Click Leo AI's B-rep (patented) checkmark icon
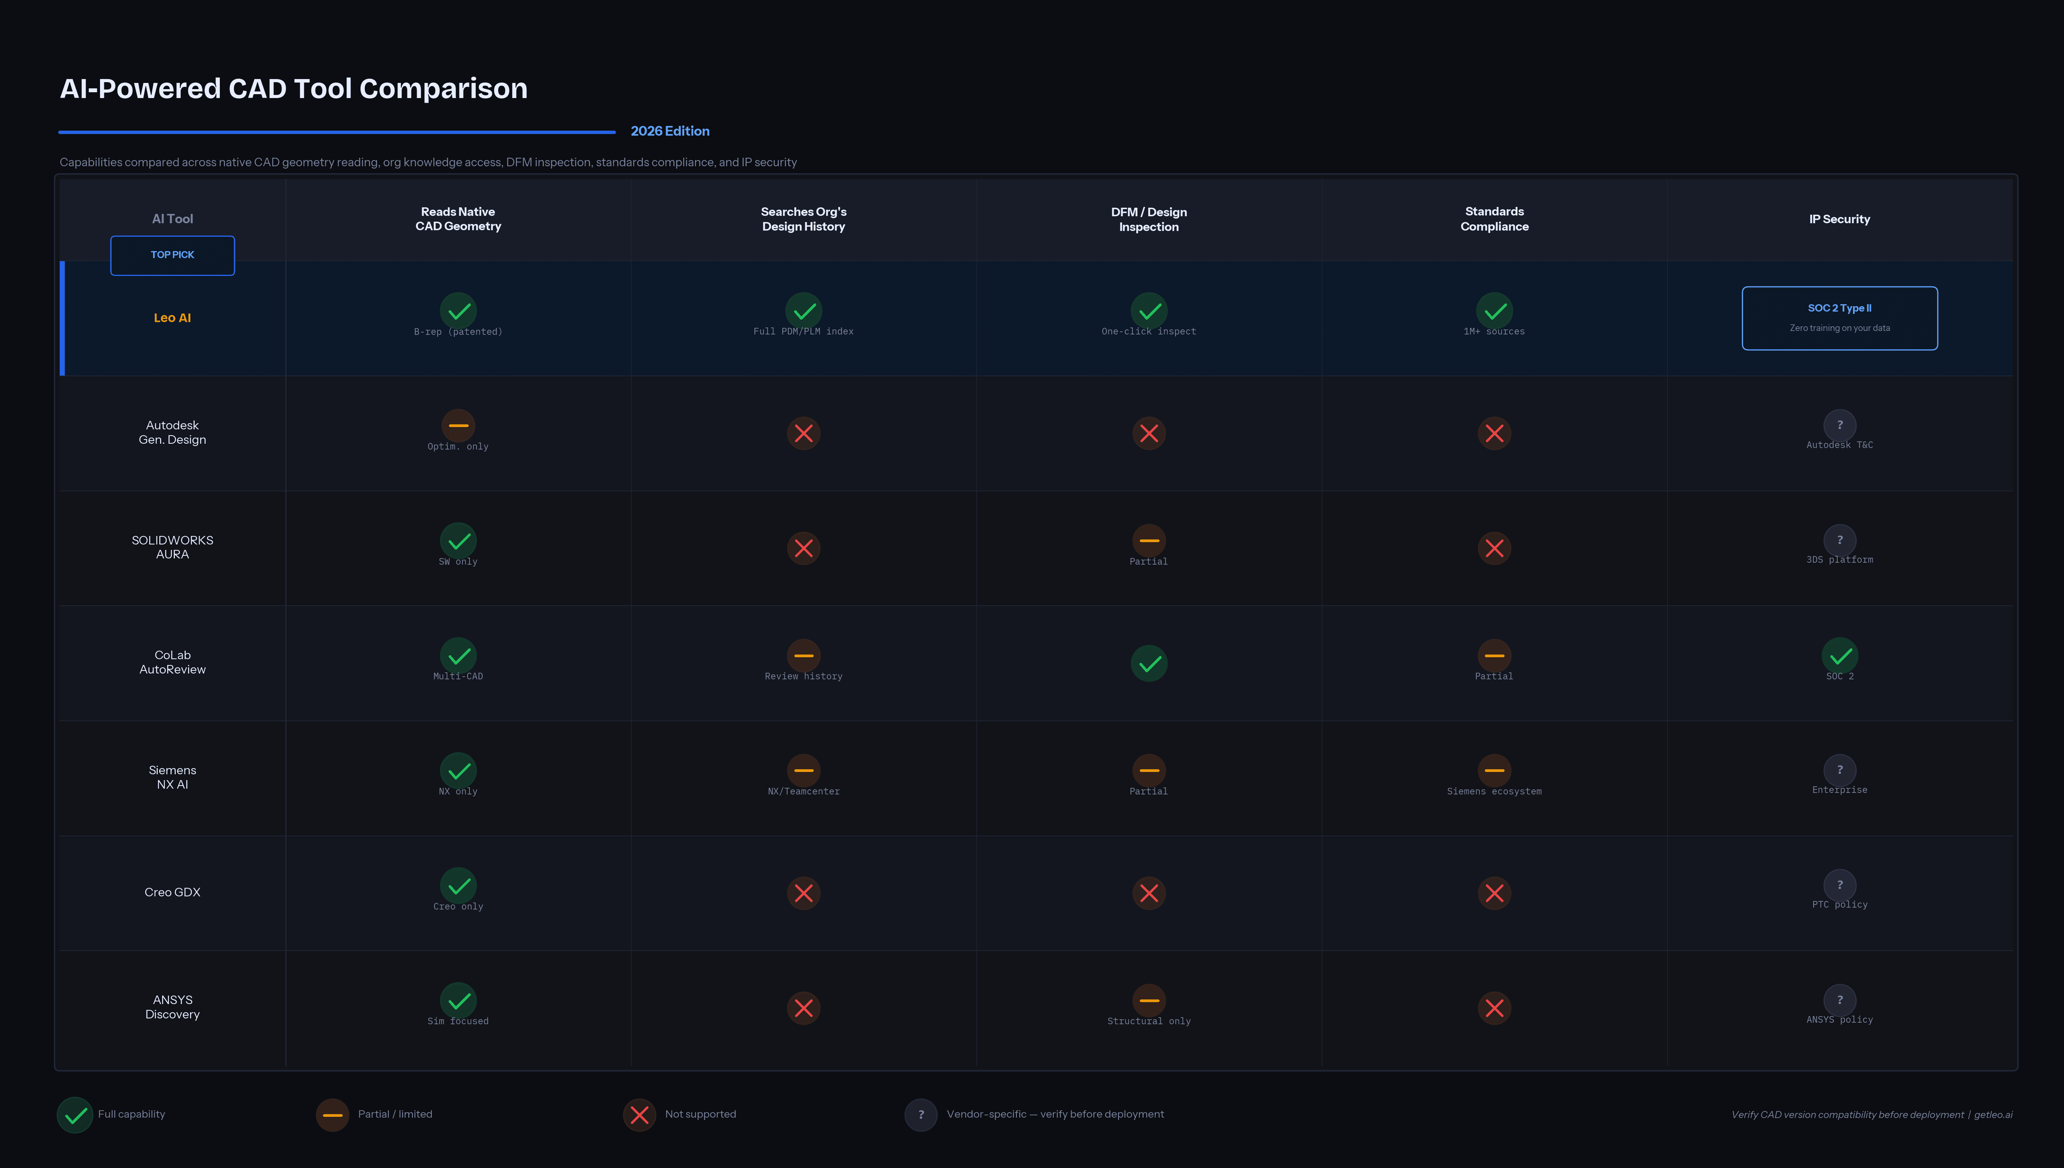 click(458, 310)
